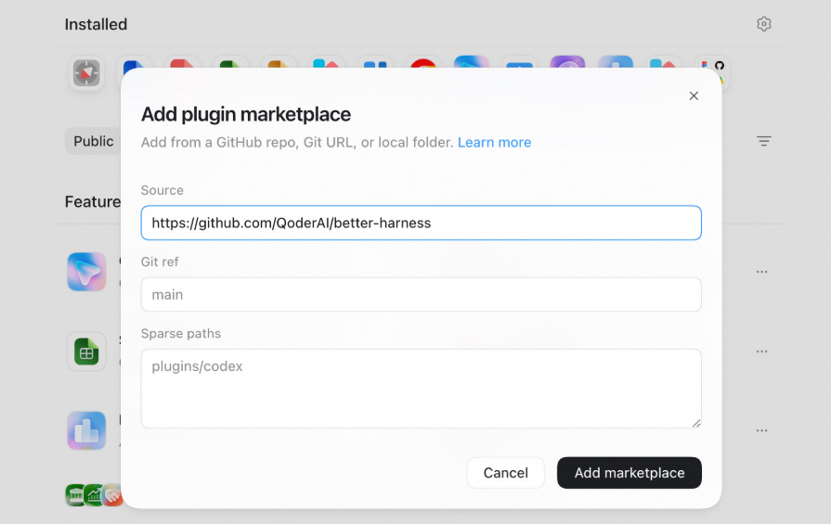Open settings gear next to Installed
Image resolution: width=831 pixels, height=524 pixels.
coord(764,24)
